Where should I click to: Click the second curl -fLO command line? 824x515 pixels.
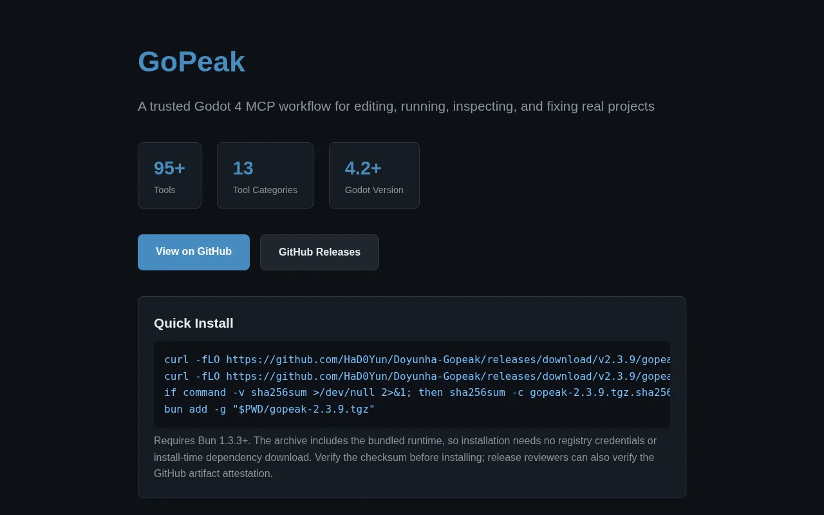(x=417, y=376)
